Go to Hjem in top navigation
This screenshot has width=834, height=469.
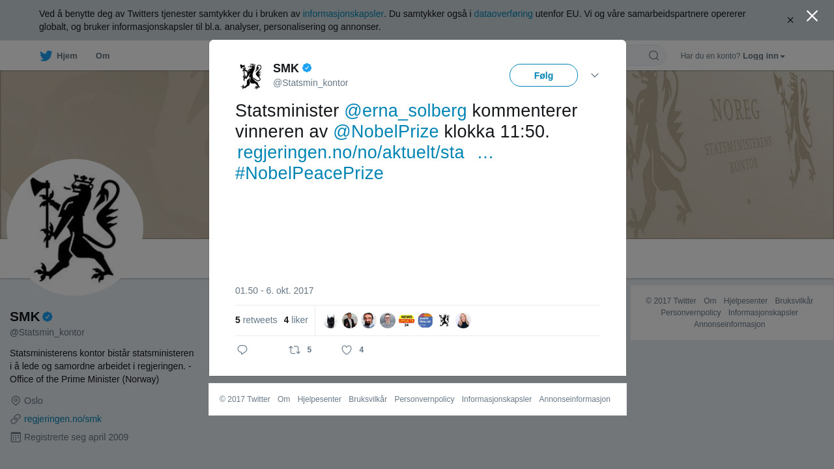67,56
